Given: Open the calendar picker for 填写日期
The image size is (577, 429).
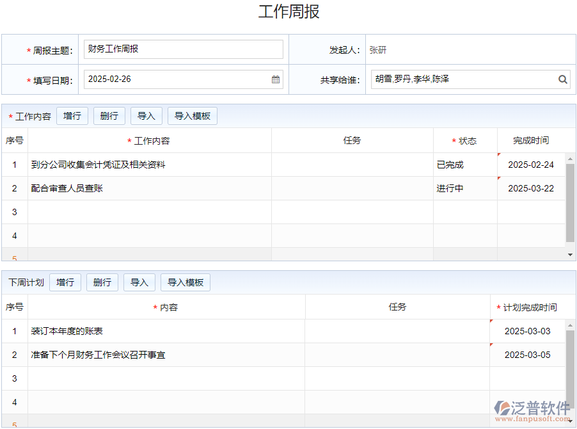Looking at the screenshot, I should (276, 80).
